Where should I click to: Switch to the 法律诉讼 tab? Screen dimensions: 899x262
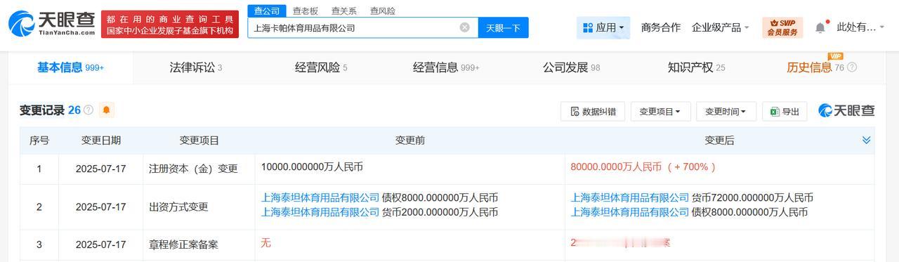(196, 67)
